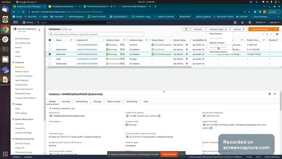Open Chrome from Ubuntu dock

click(5, 30)
